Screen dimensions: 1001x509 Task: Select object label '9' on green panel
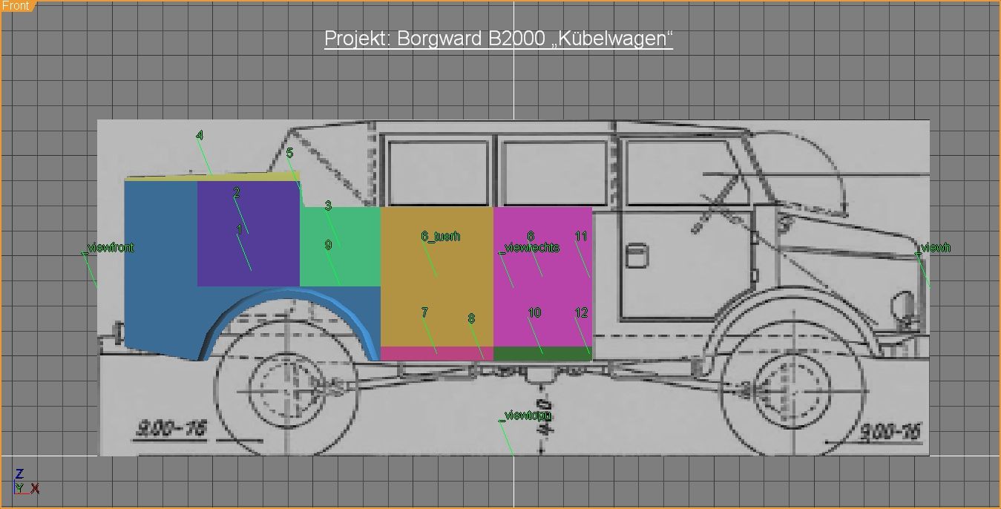(328, 245)
